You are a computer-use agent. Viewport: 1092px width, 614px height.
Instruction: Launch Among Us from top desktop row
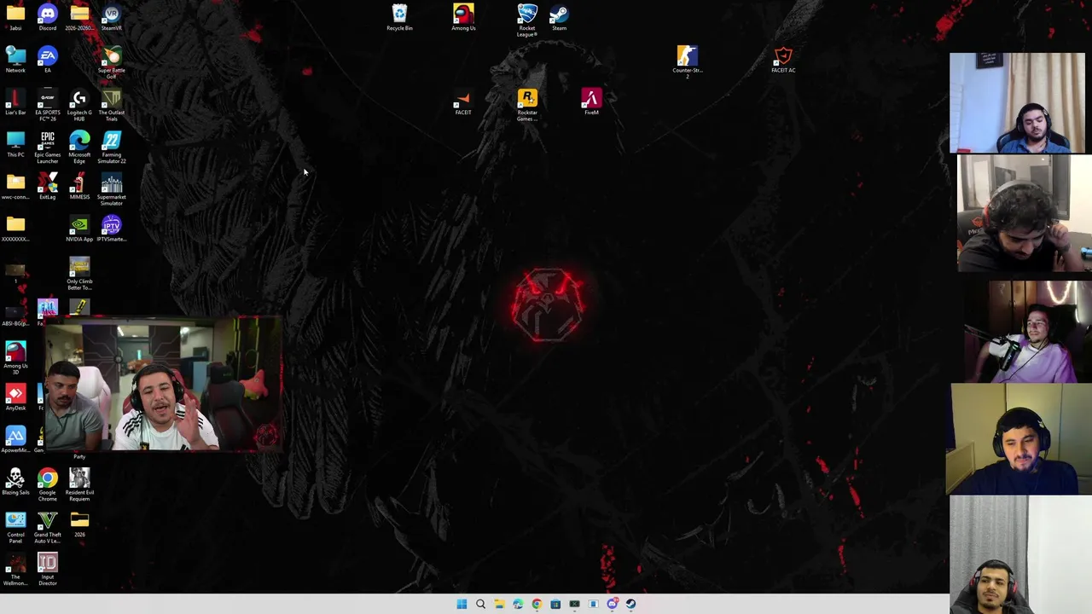(463, 17)
